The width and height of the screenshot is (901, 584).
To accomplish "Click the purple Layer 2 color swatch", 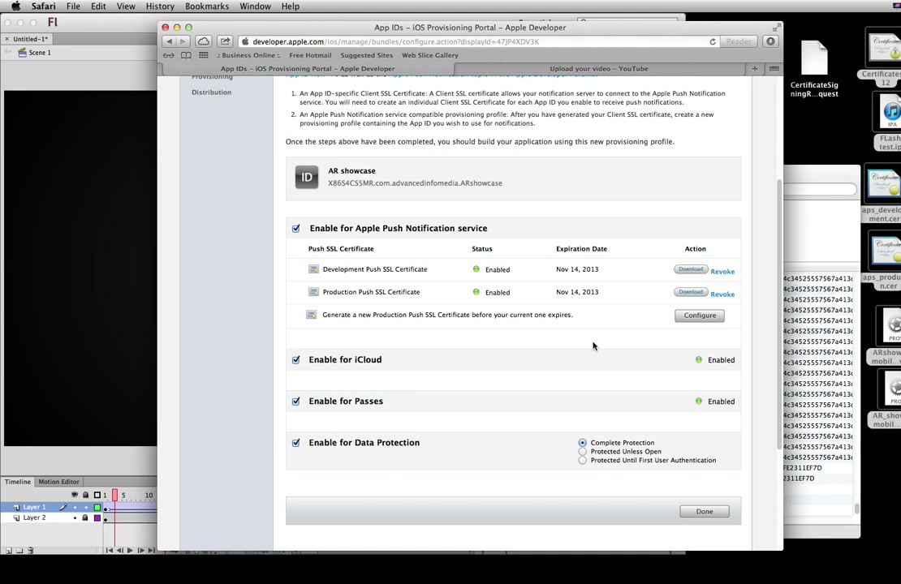I will 97,518.
